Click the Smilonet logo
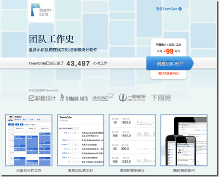The image size is (219, 177). pos(103,97)
